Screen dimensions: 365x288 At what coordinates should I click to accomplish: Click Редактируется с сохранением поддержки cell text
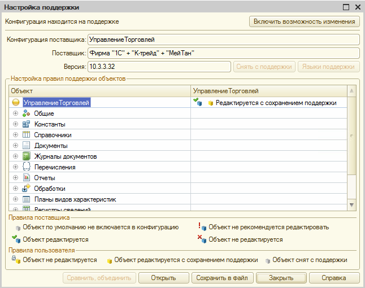(x=276, y=103)
